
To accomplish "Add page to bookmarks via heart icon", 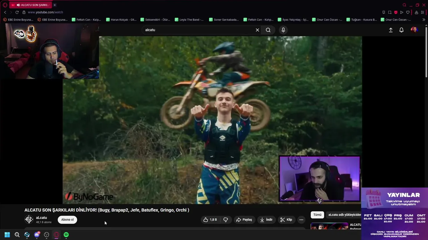I will pyautogui.click(x=408, y=12).
